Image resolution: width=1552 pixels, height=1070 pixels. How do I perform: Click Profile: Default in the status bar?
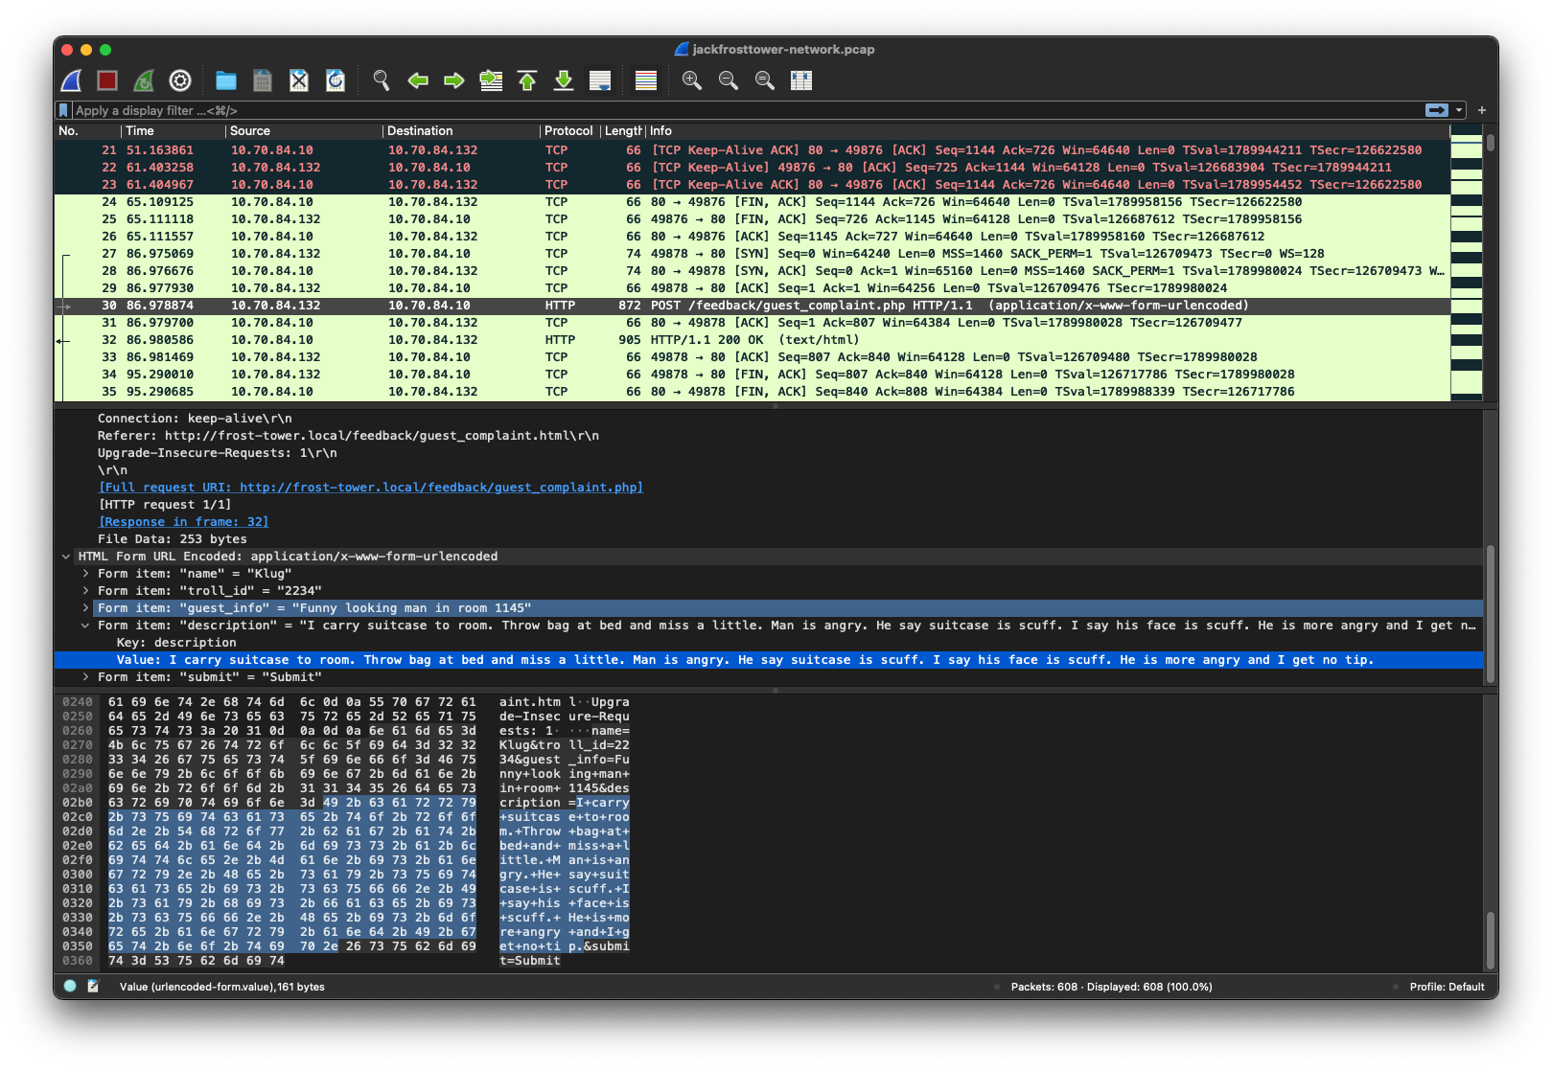coord(1447,987)
